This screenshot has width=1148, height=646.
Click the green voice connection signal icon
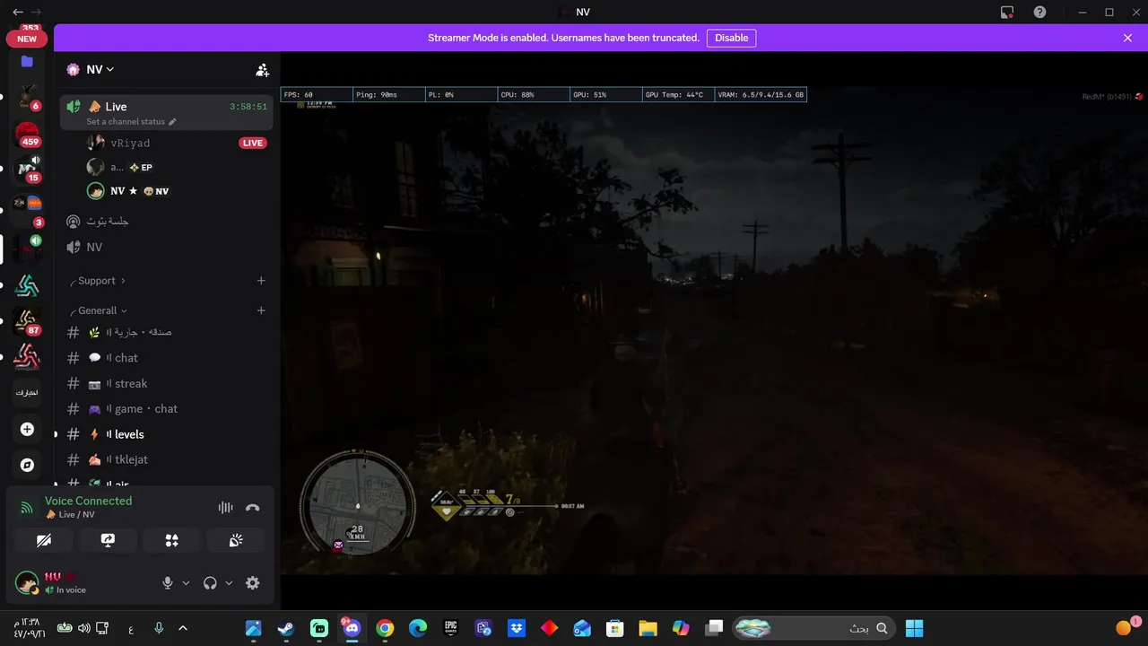27,508
